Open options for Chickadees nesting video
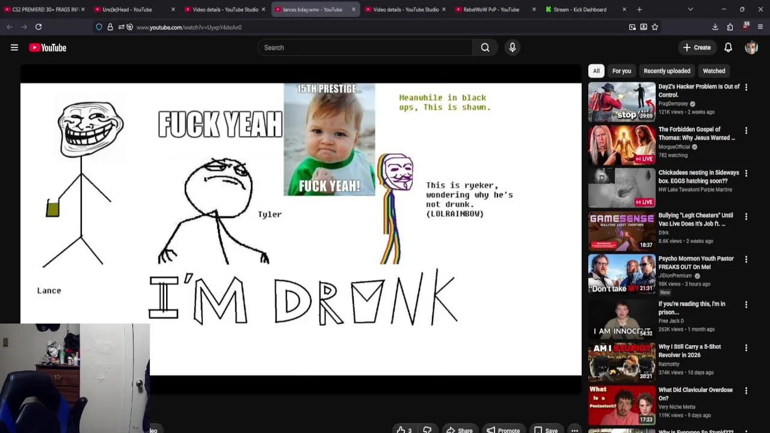Image resolution: width=770 pixels, height=433 pixels. 746,173
